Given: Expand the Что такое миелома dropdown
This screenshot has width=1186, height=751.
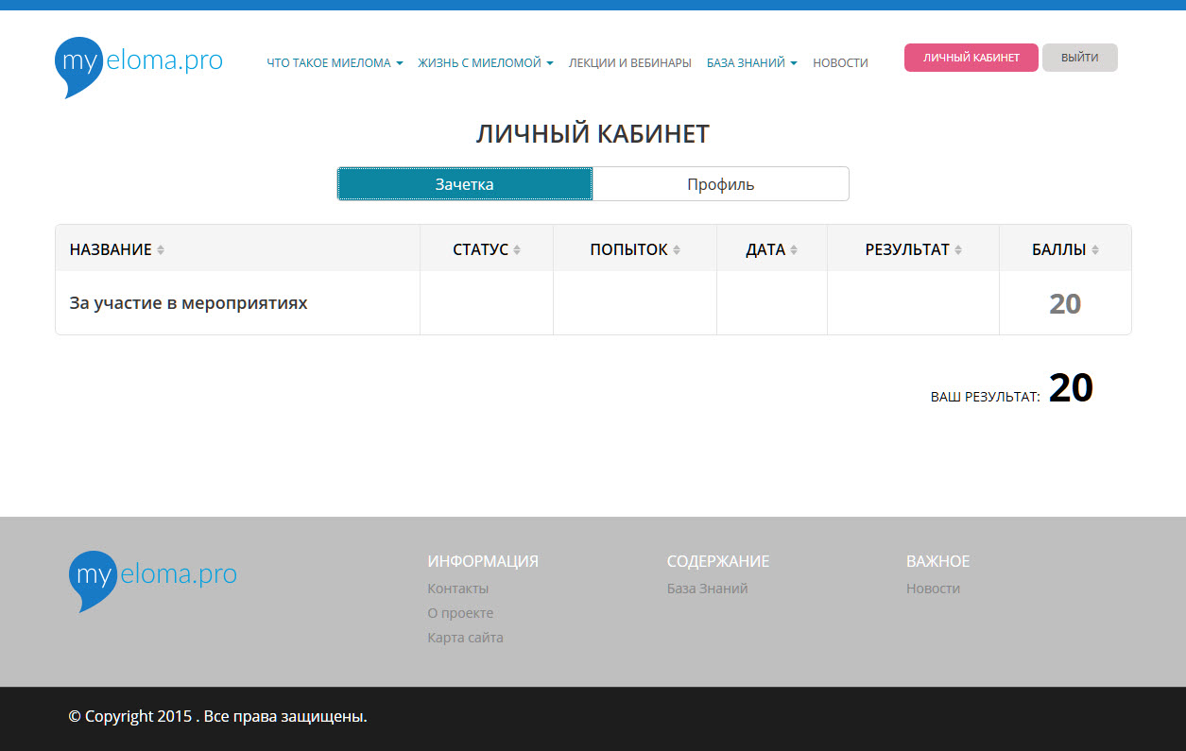Looking at the screenshot, I should point(335,63).
